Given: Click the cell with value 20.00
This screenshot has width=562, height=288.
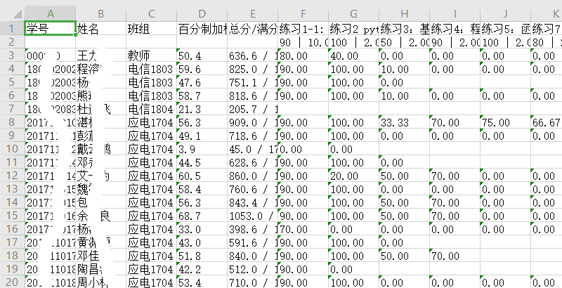Looking at the screenshot, I should [353, 176].
